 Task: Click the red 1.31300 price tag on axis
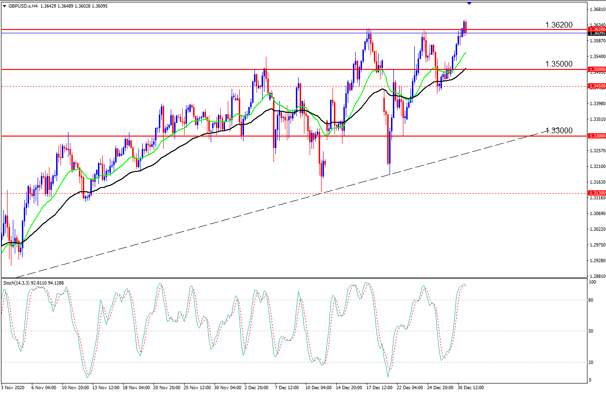597,193
